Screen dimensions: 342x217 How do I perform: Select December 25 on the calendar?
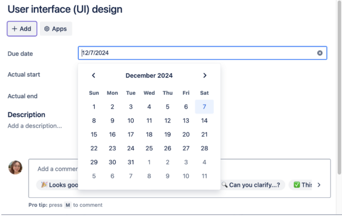[149, 148]
